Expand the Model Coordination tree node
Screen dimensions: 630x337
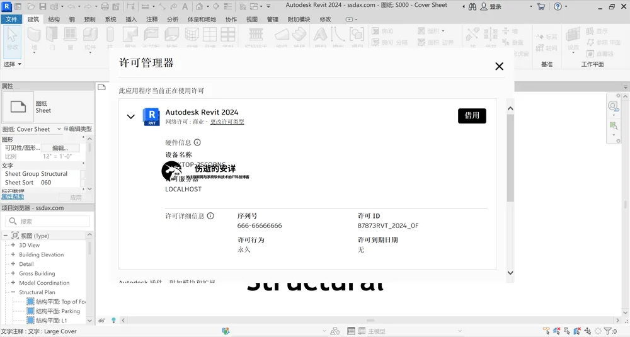click(x=13, y=283)
